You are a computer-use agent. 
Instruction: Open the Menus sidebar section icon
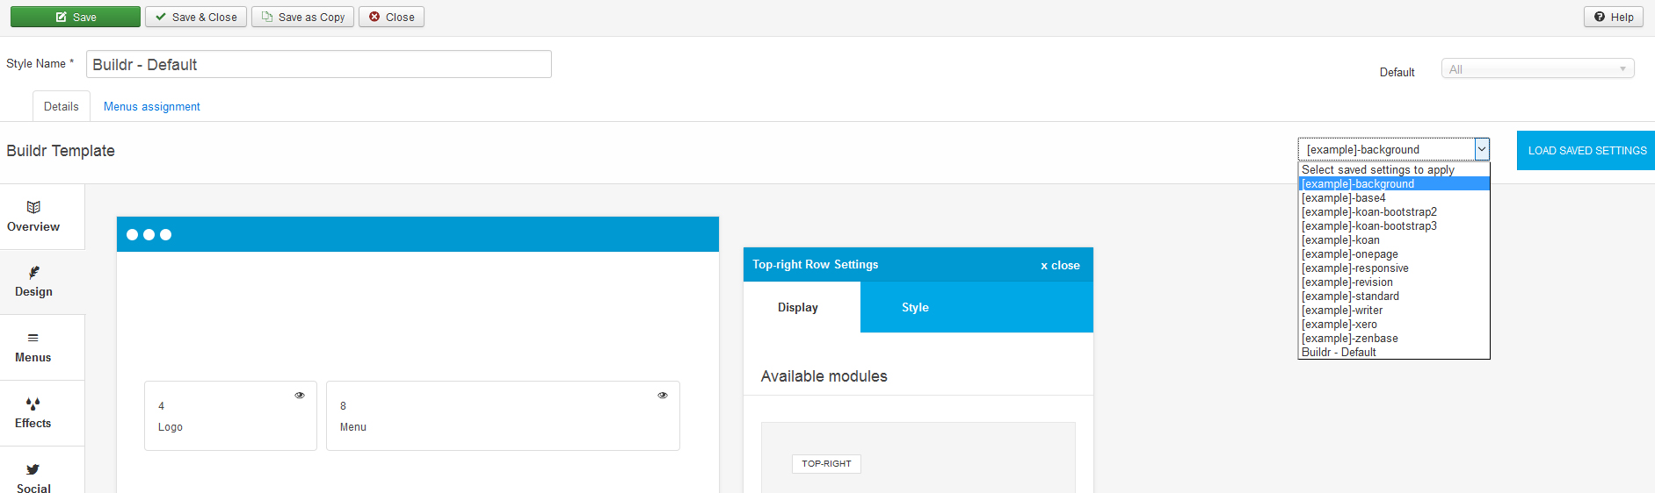33,338
